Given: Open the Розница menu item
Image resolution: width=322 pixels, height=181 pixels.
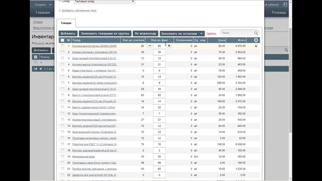Looking at the screenshot, I should (279, 13).
